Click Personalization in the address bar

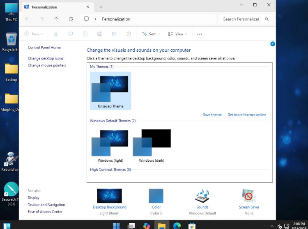click(x=116, y=19)
